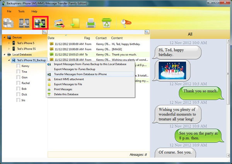Click the 'All' conversation header

(190, 34)
